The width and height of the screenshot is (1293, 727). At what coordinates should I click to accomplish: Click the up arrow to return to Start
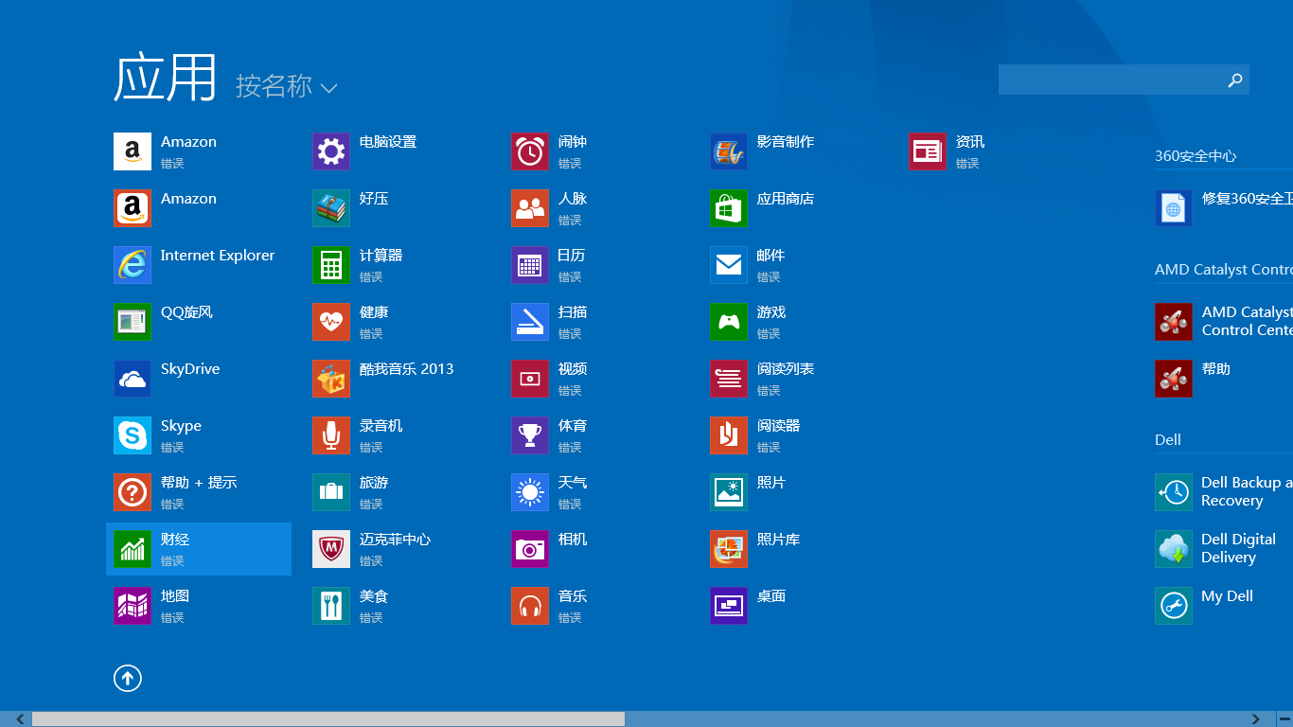pos(128,678)
